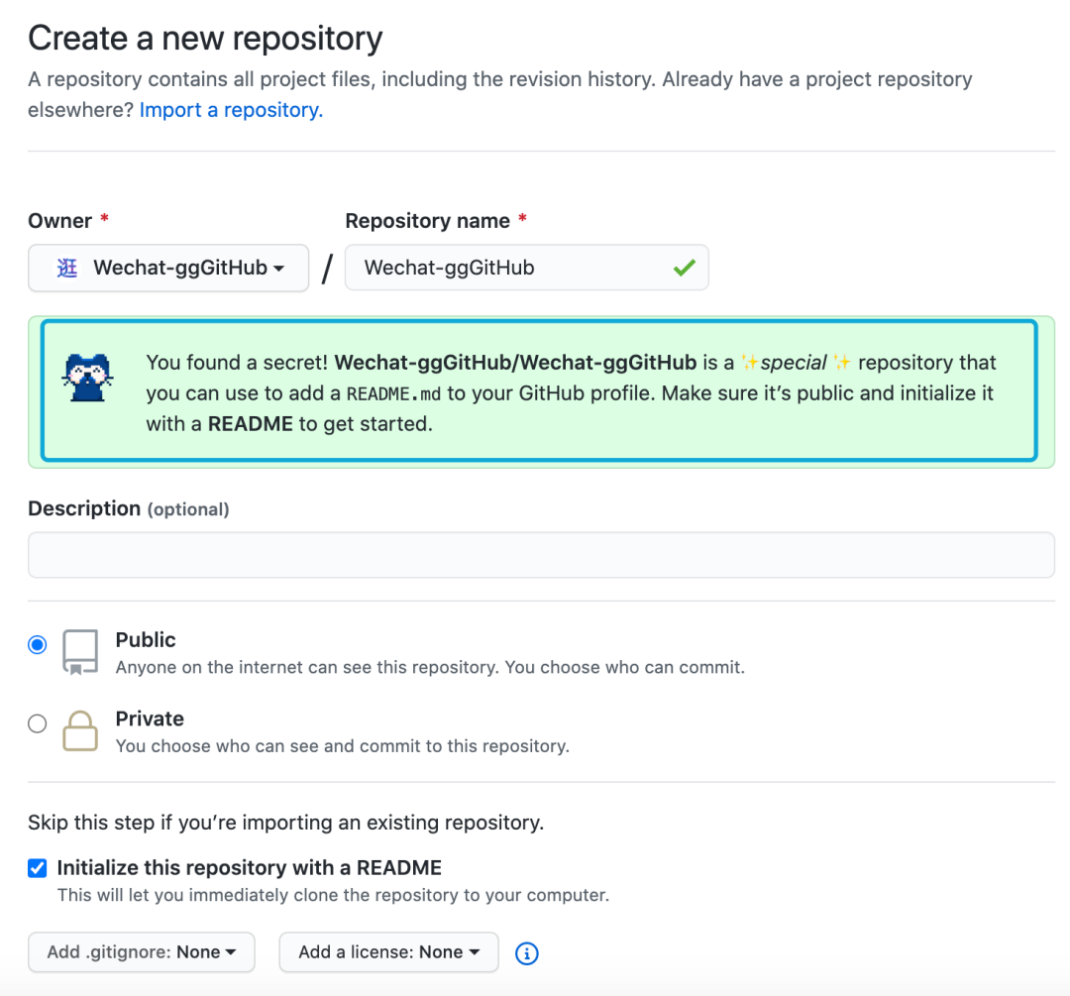Click the green checkmark in repository name field
Screen dimensions: 1070x996
point(684,268)
